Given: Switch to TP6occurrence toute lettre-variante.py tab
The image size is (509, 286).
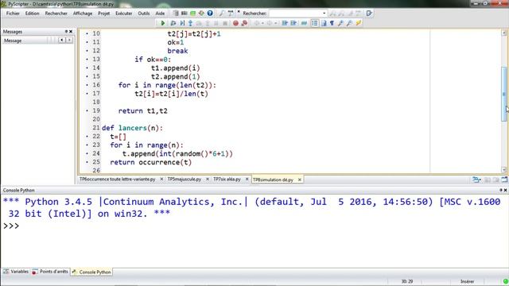Looking at the screenshot, I should 118,180.
